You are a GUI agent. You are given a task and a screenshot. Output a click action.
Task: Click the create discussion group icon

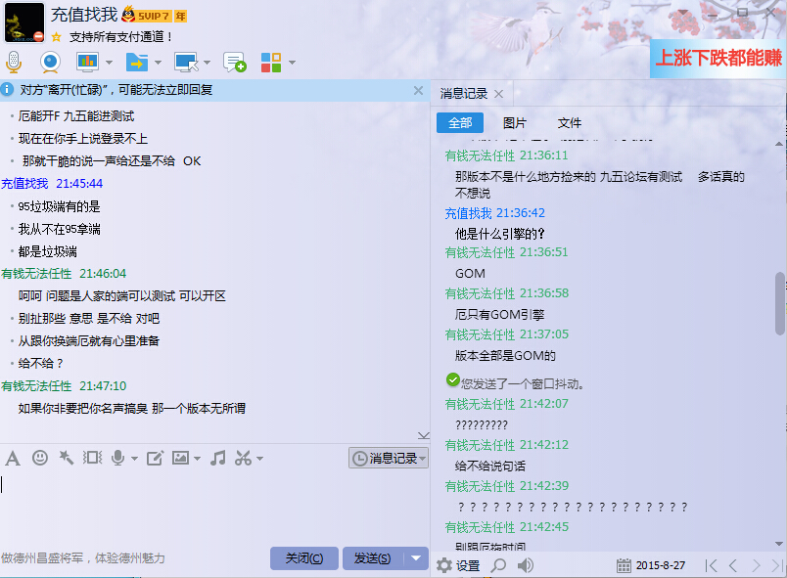point(234,63)
